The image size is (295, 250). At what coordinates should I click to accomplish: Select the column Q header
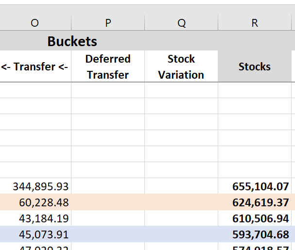pyautogui.click(x=181, y=23)
